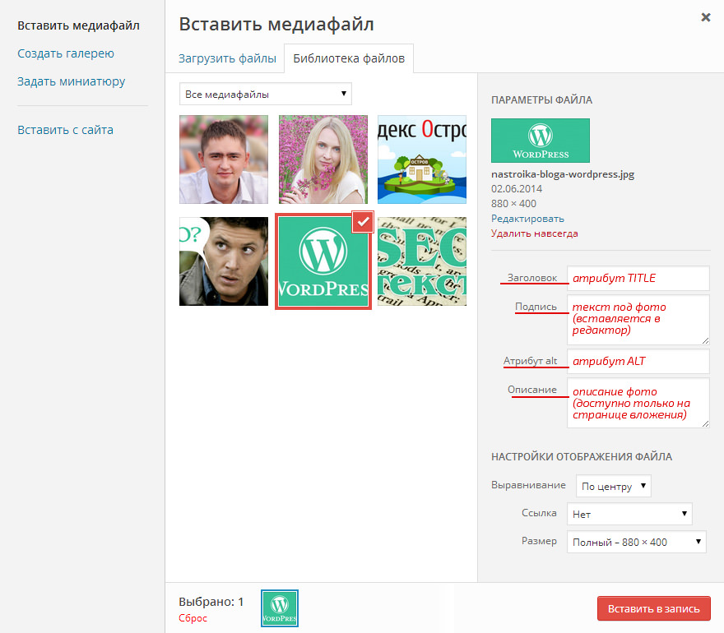Viewport: 724px width, 633px height.
Task: Switch to the Библиотека файлов tab
Action: 349,58
